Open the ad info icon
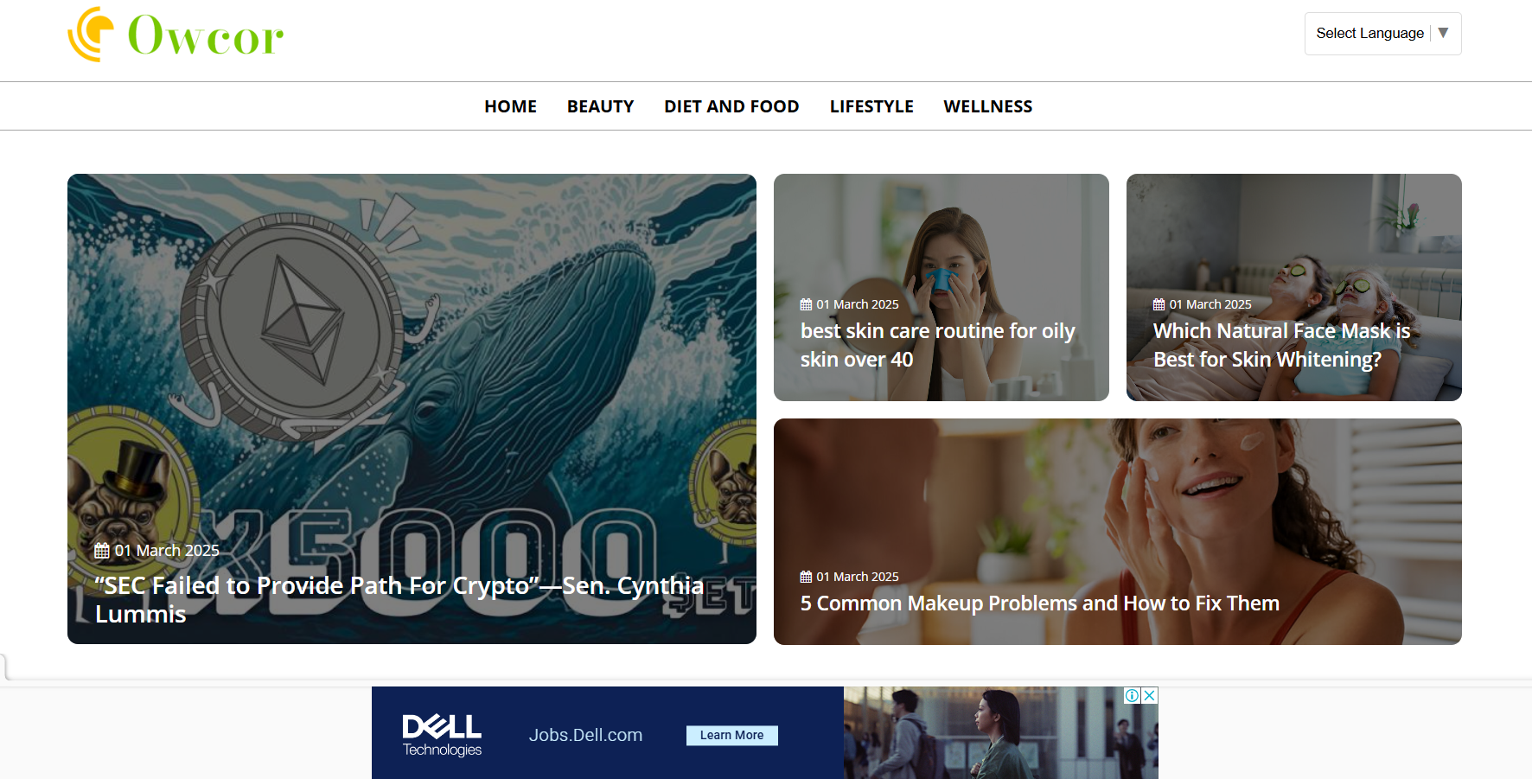Image resolution: width=1532 pixels, height=779 pixels. [1133, 695]
